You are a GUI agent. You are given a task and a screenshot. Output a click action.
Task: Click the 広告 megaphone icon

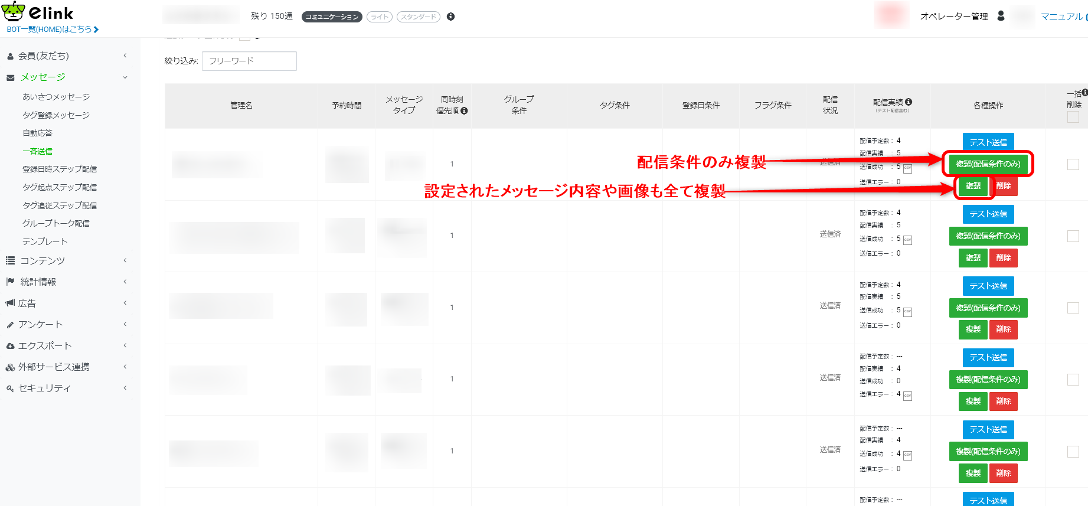[x=10, y=303]
